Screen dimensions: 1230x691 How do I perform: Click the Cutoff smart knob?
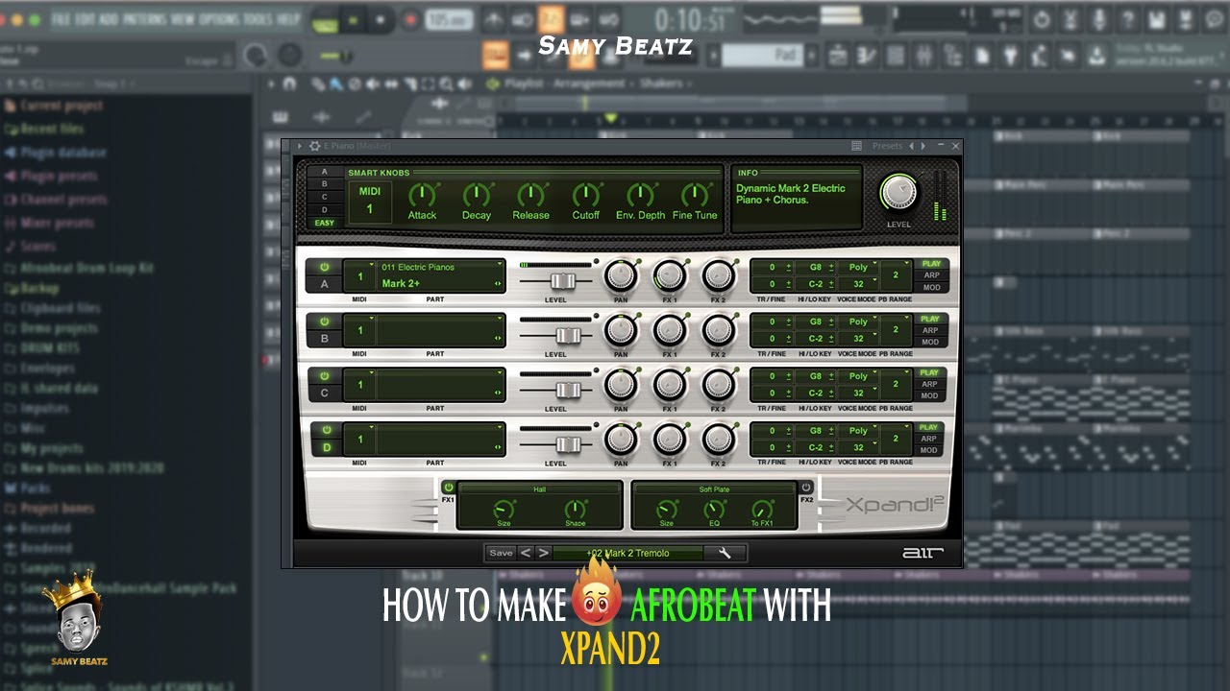tap(585, 196)
